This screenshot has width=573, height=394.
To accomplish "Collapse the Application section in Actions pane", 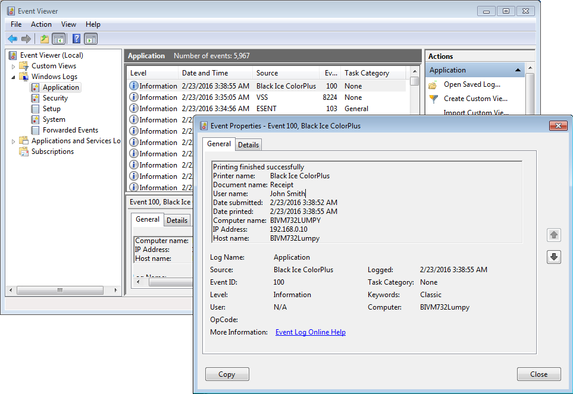I will tap(518, 70).
